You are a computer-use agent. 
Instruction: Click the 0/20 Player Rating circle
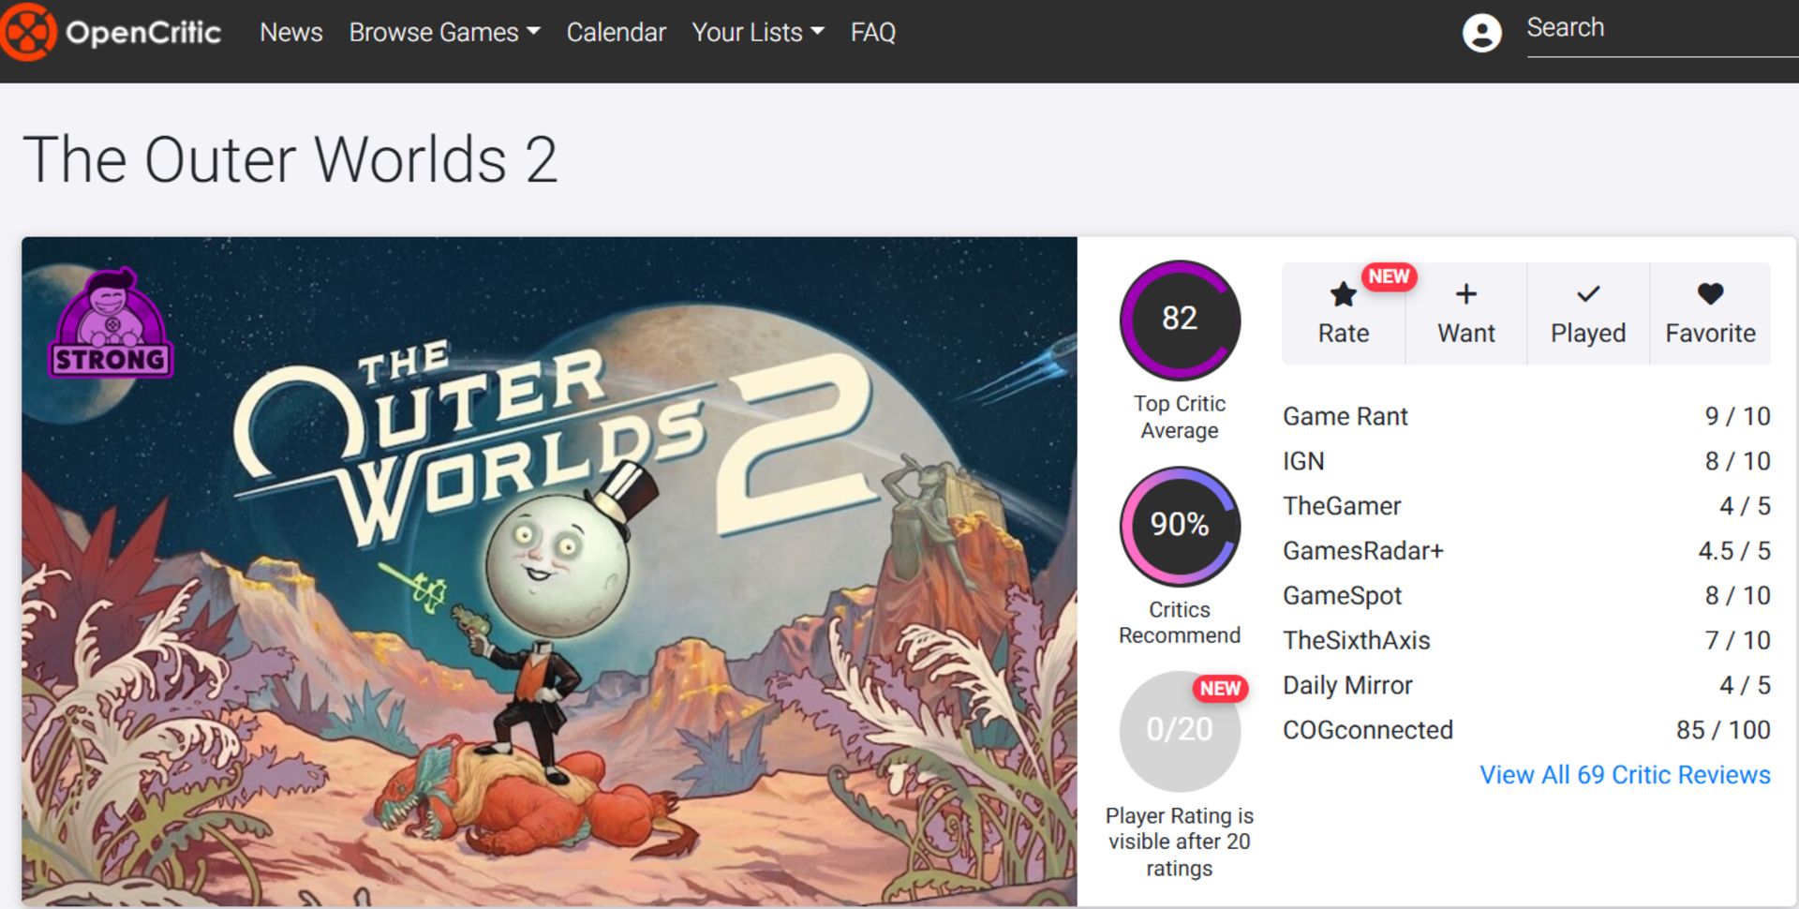(1179, 730)
